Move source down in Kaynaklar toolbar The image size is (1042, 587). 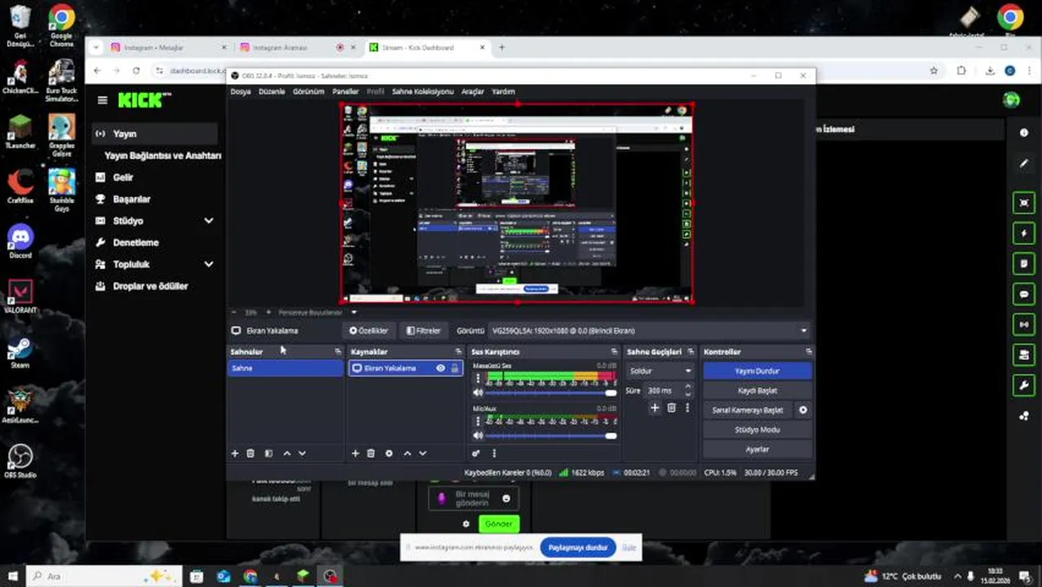click(x=422, y=453)
